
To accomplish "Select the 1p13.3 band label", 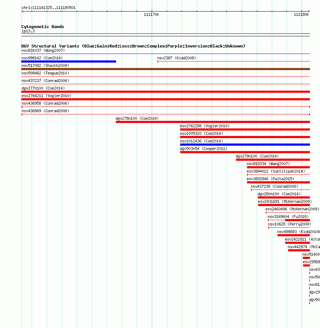I will tap(28, 31).
